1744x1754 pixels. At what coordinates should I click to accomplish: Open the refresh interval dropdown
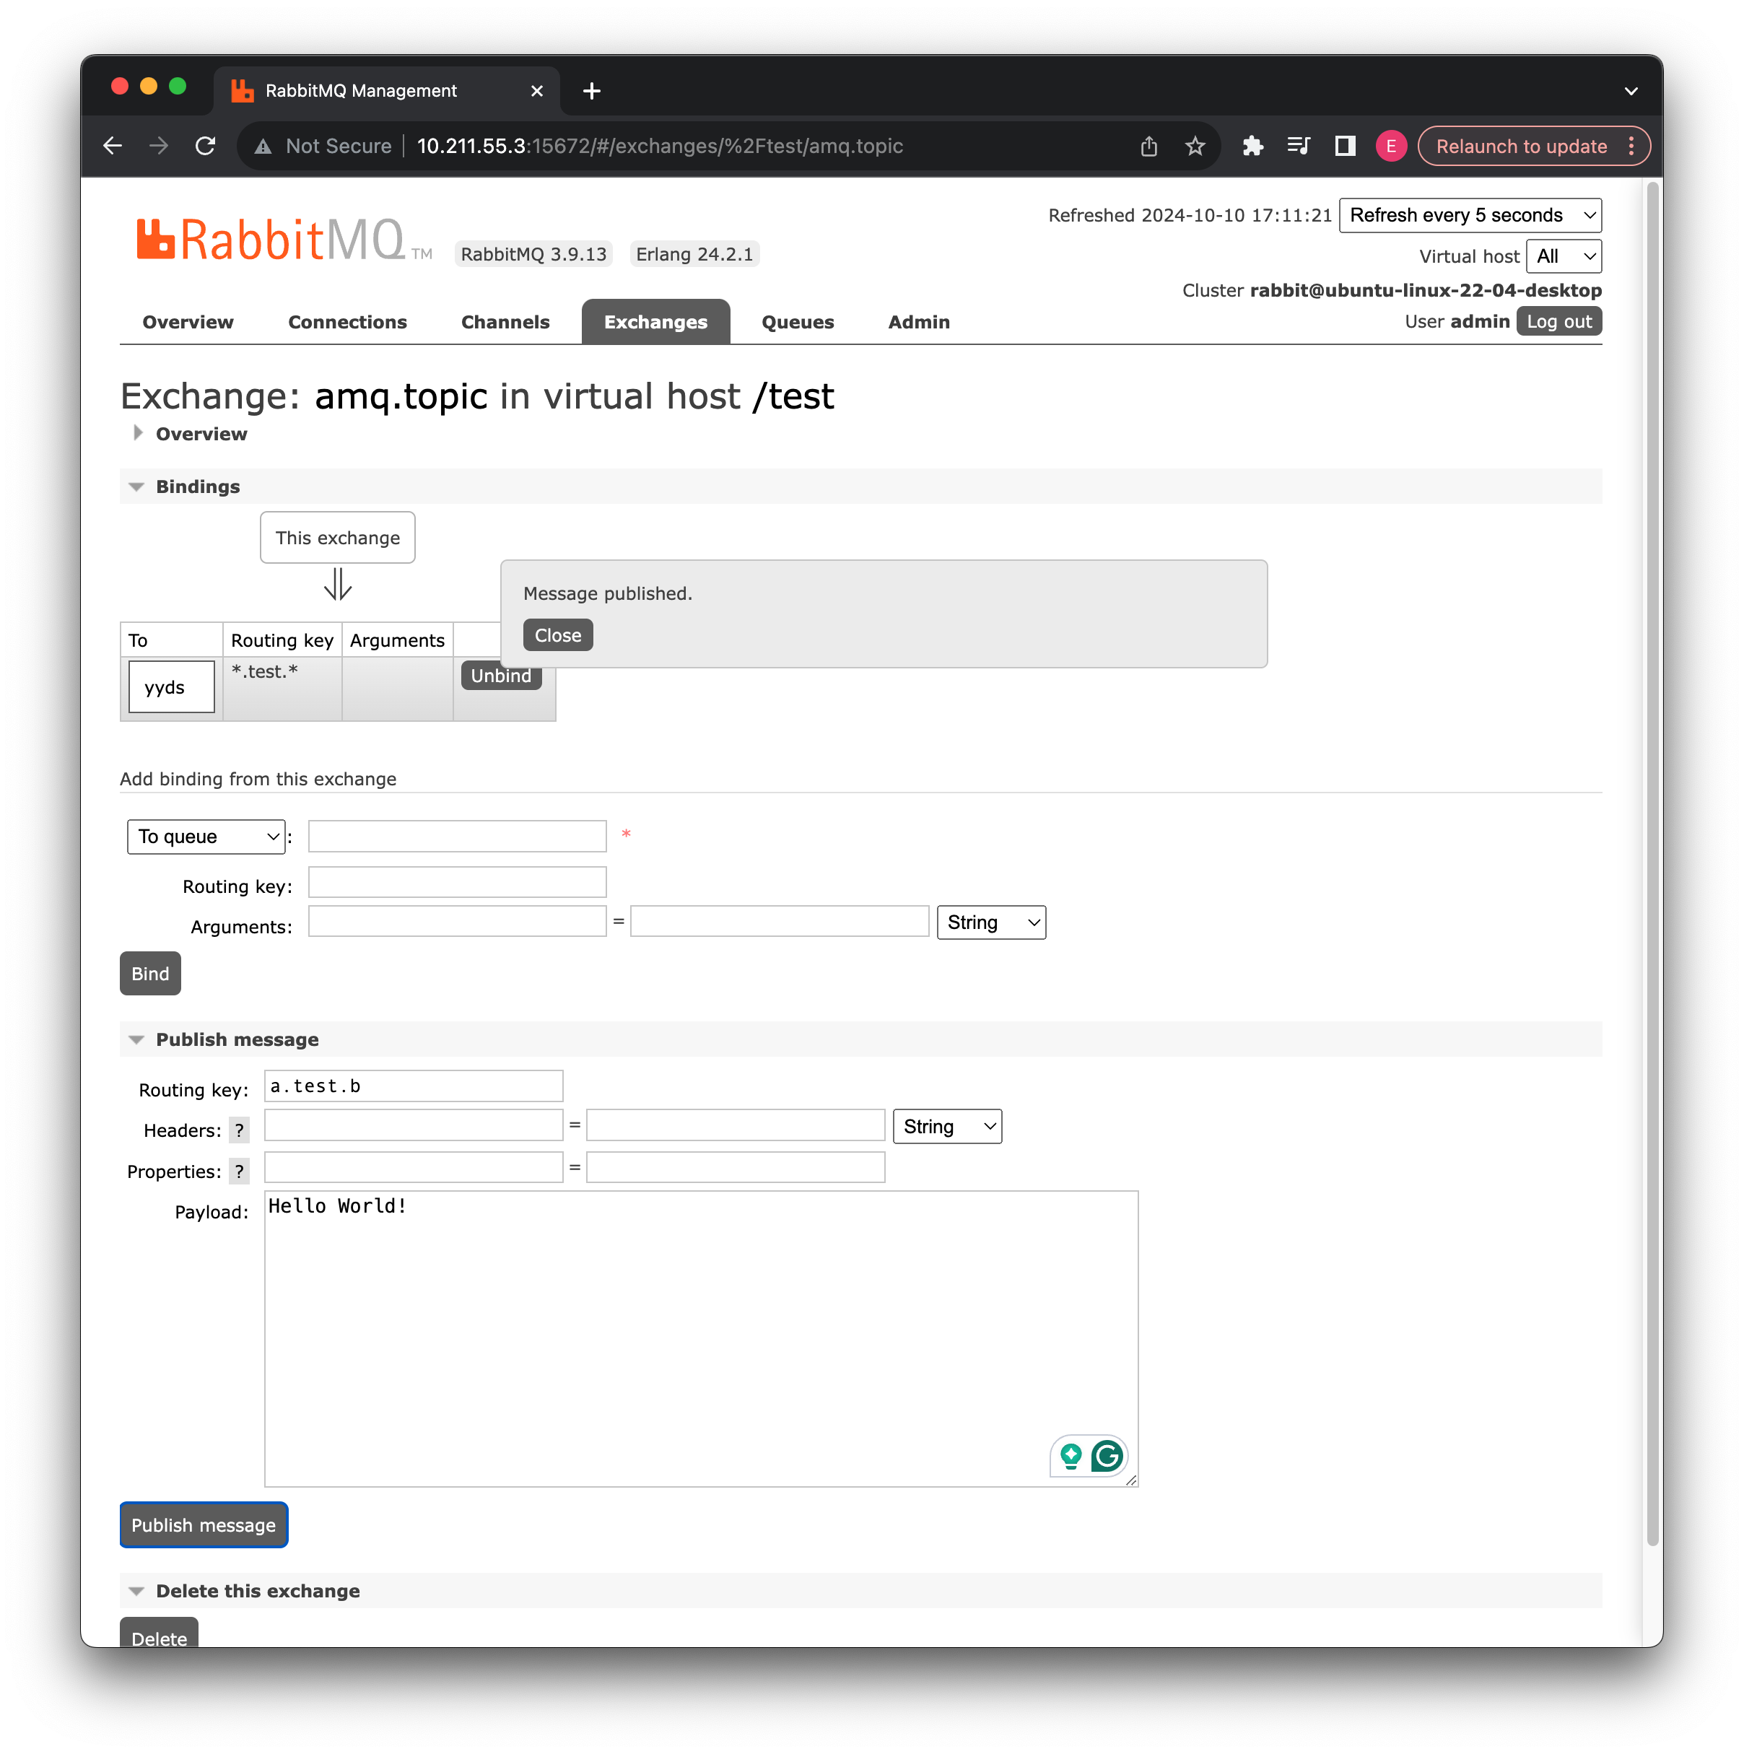1469,215
